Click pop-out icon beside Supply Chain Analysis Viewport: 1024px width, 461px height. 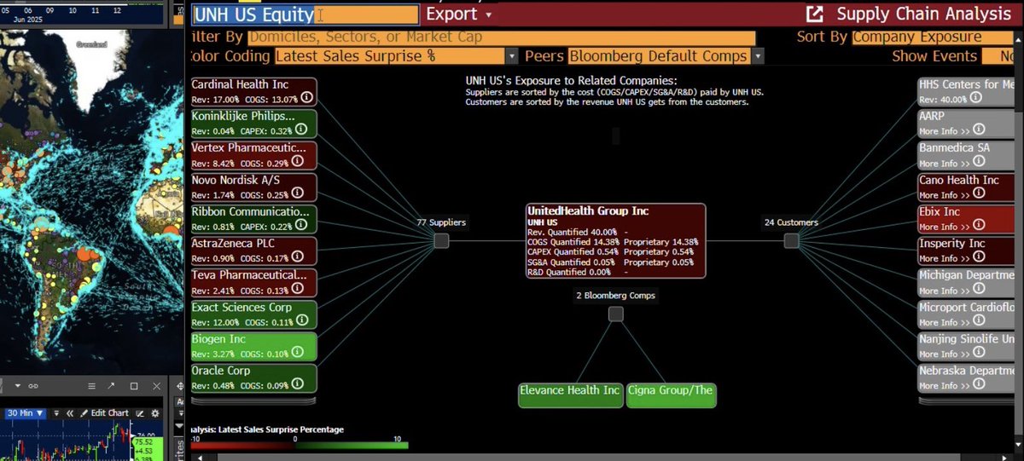click(x=815, y=14)
